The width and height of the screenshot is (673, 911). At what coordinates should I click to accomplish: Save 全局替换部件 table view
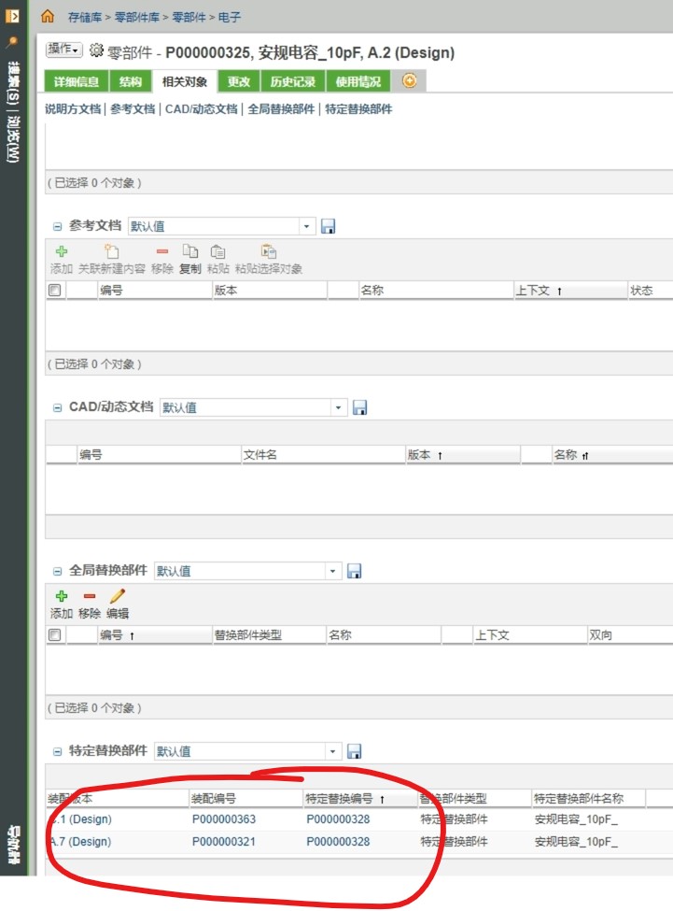[x=355, y=571]
